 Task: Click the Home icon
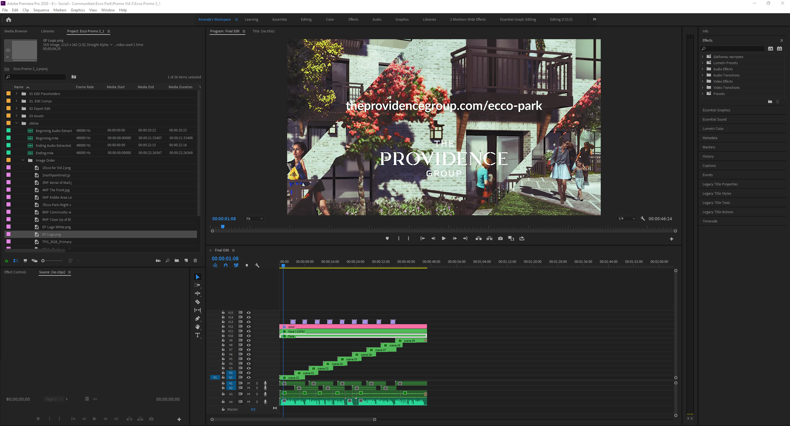9,20
